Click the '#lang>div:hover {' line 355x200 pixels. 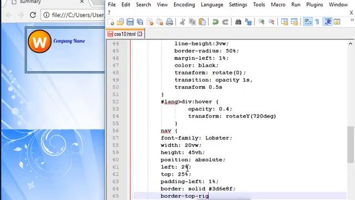[190, 102]
